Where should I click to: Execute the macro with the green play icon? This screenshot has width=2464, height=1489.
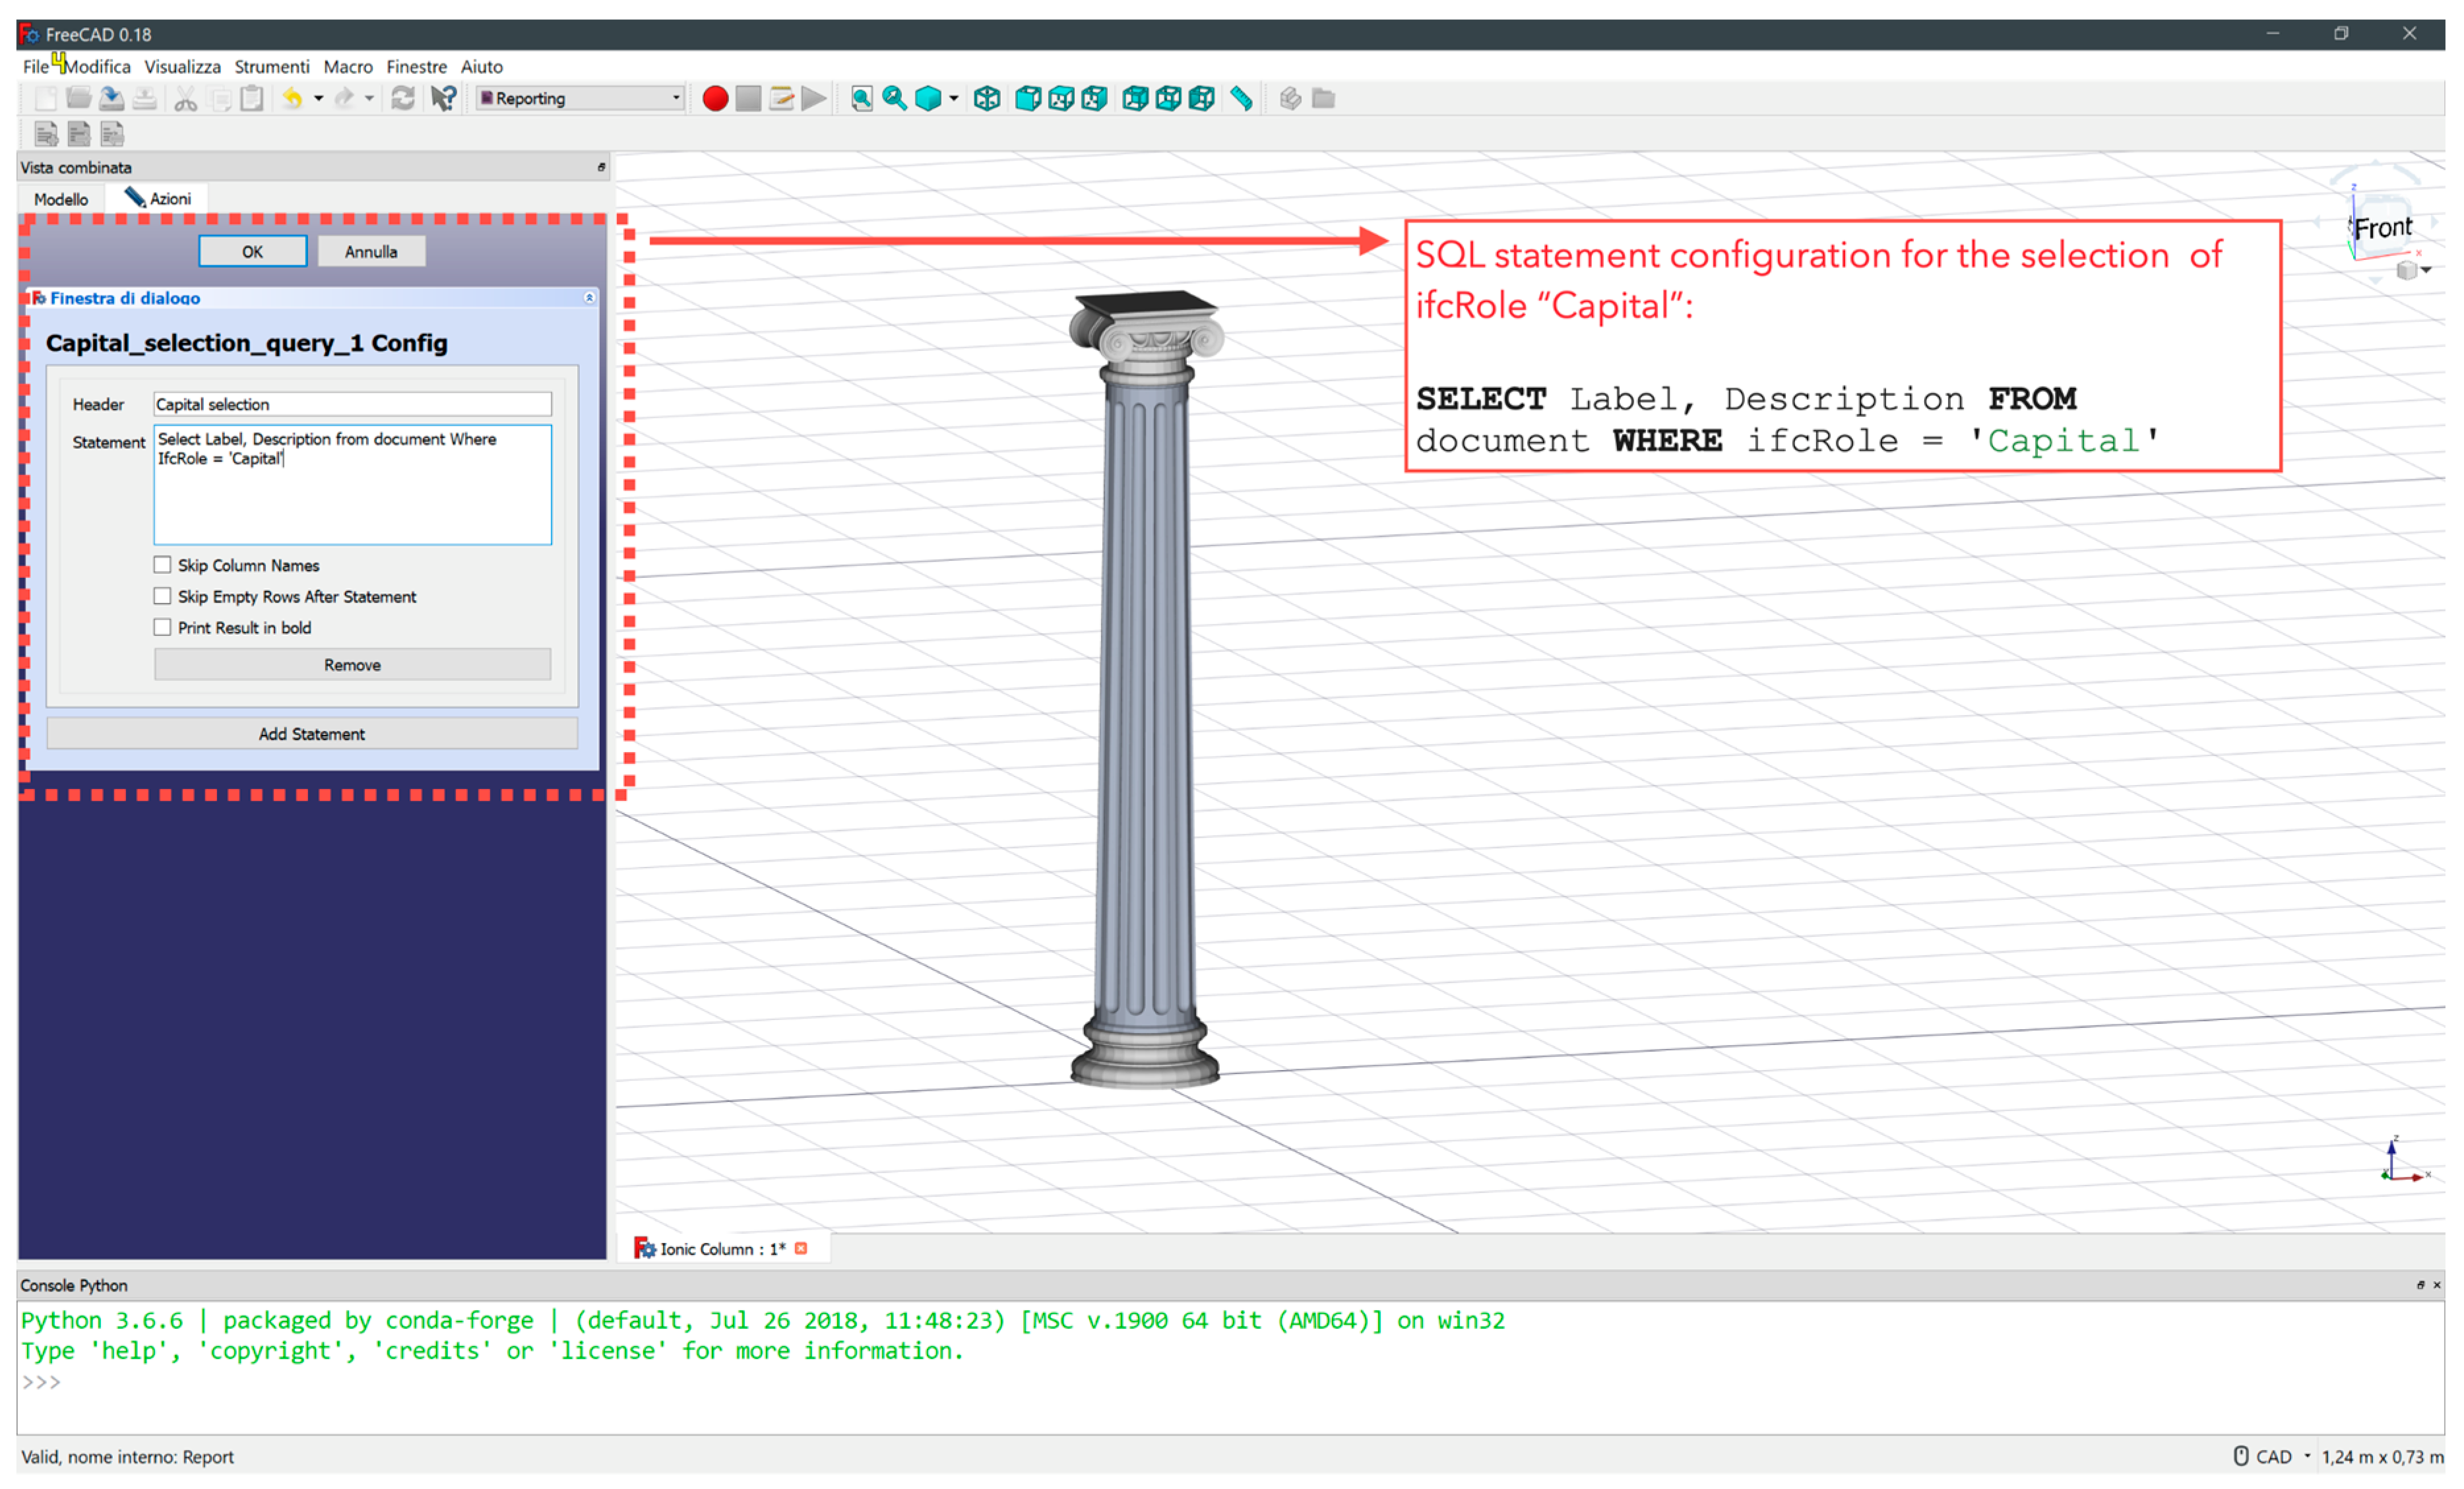coord(813,98)
